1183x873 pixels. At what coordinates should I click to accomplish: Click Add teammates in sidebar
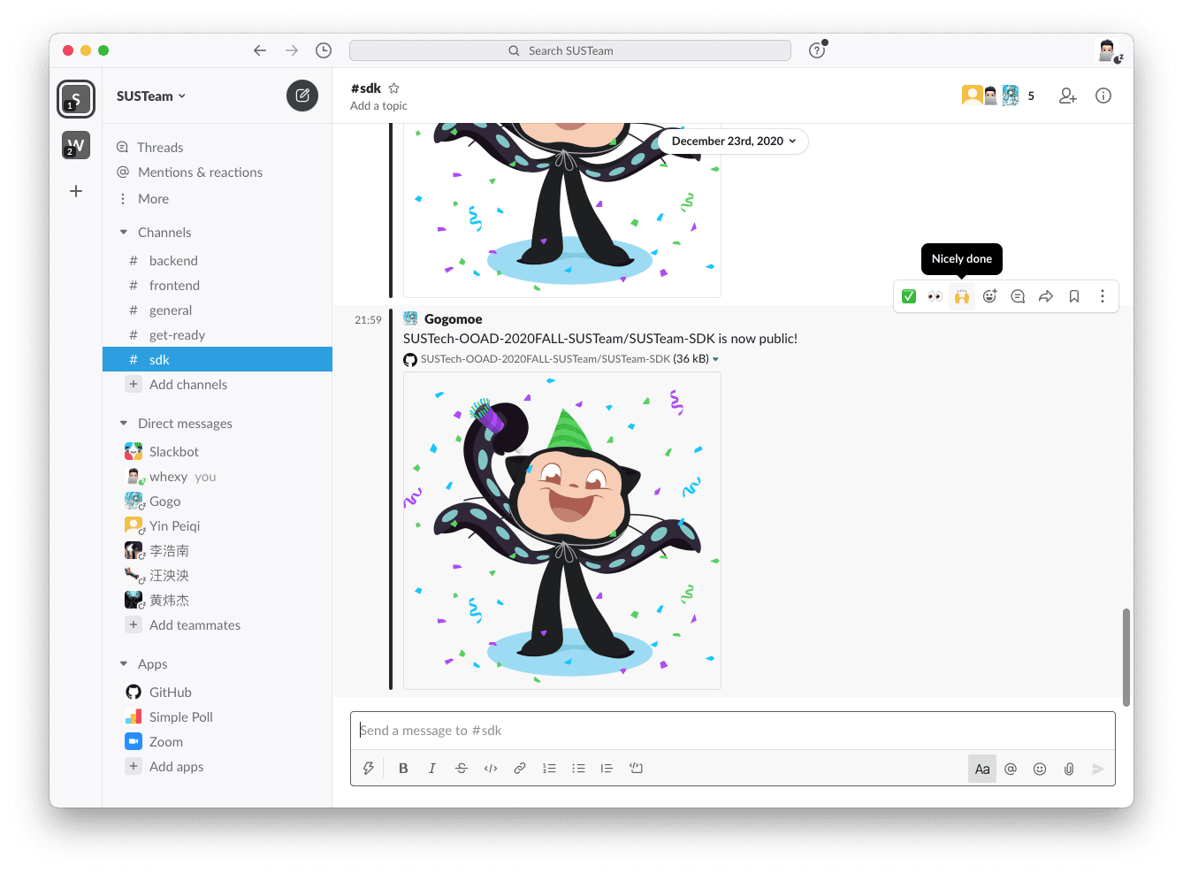(x=195, y=625)
